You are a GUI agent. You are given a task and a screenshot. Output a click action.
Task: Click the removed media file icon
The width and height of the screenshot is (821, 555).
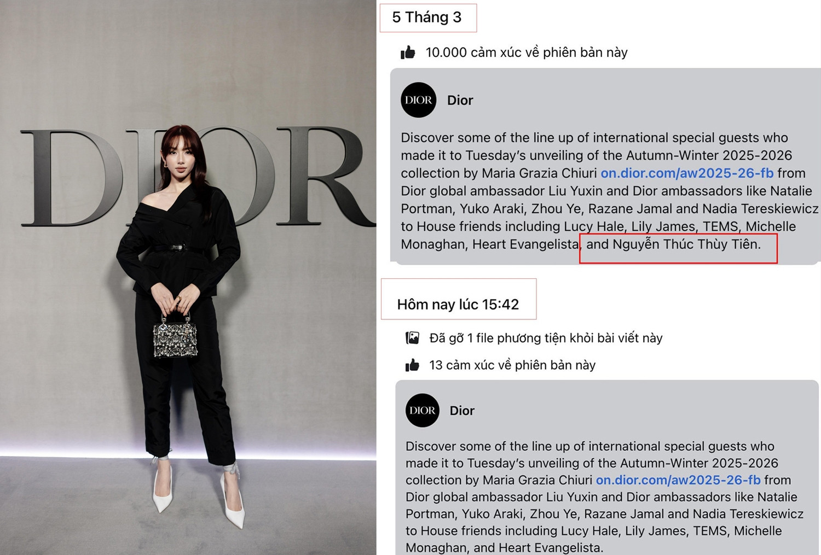pos(412,338)
